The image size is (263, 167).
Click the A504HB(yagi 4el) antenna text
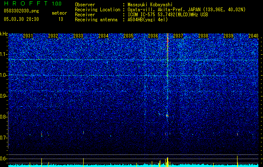click(148, 20)
